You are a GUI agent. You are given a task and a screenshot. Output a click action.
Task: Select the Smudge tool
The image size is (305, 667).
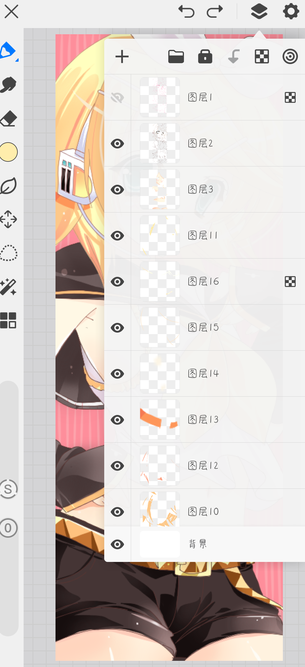(x=9, y=85)
